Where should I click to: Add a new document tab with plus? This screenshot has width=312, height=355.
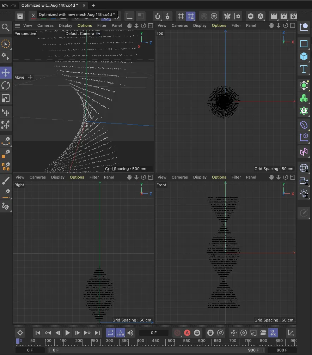(93, 5)
